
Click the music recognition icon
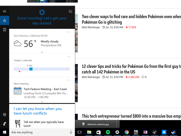70,11
